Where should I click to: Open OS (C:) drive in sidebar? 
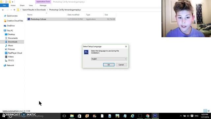[11, 60]
